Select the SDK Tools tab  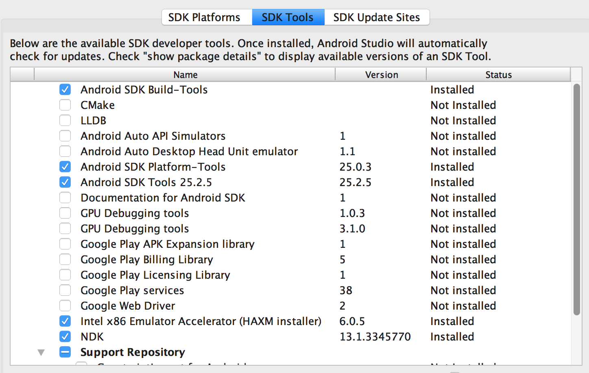(x=288, y=17)
